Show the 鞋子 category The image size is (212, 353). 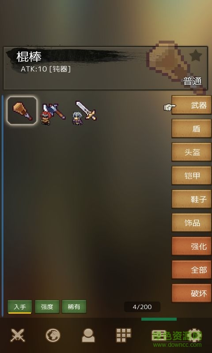tap(192, 199)
